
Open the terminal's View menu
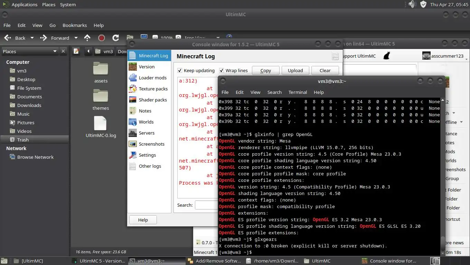[x=255, y=92]
